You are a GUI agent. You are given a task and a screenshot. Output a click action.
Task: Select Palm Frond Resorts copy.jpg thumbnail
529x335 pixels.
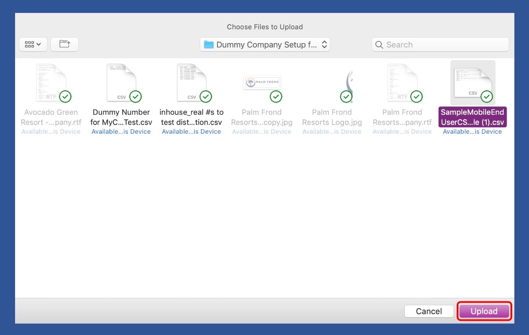coord(262,82)
